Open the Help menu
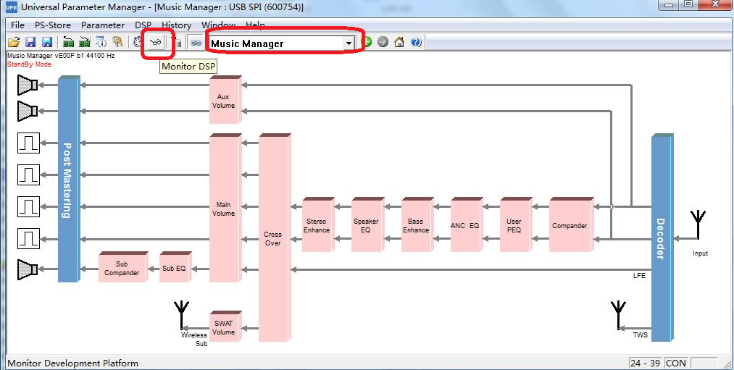 pyautogui.click(x=255, y=25)
